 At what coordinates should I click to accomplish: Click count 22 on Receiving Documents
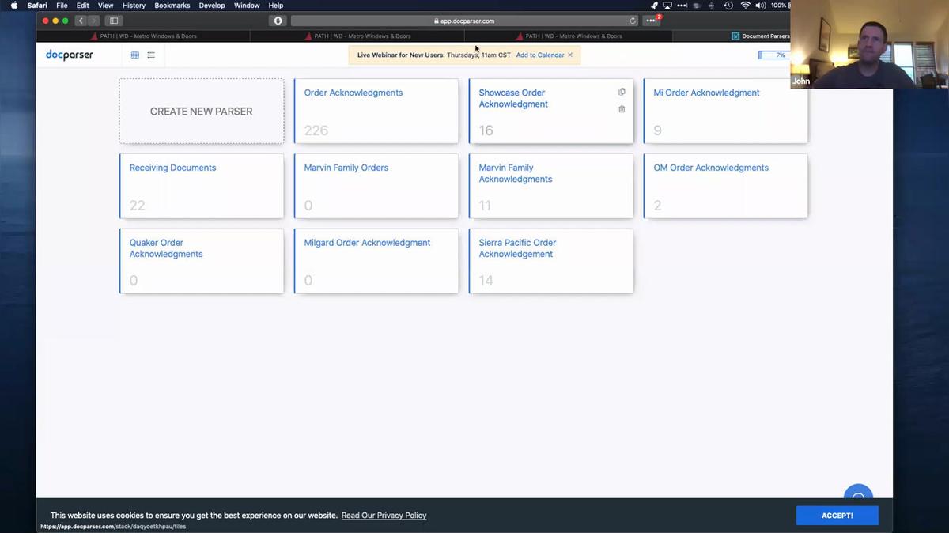pyautogui.click(x=137, y=206)
